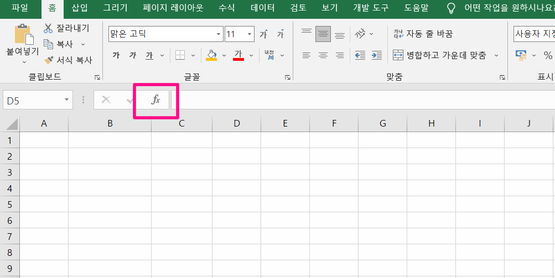Viewport: 555px width, 278px height.
Task: Expand fill color dropdown arrow
Action: pos(224,55)
